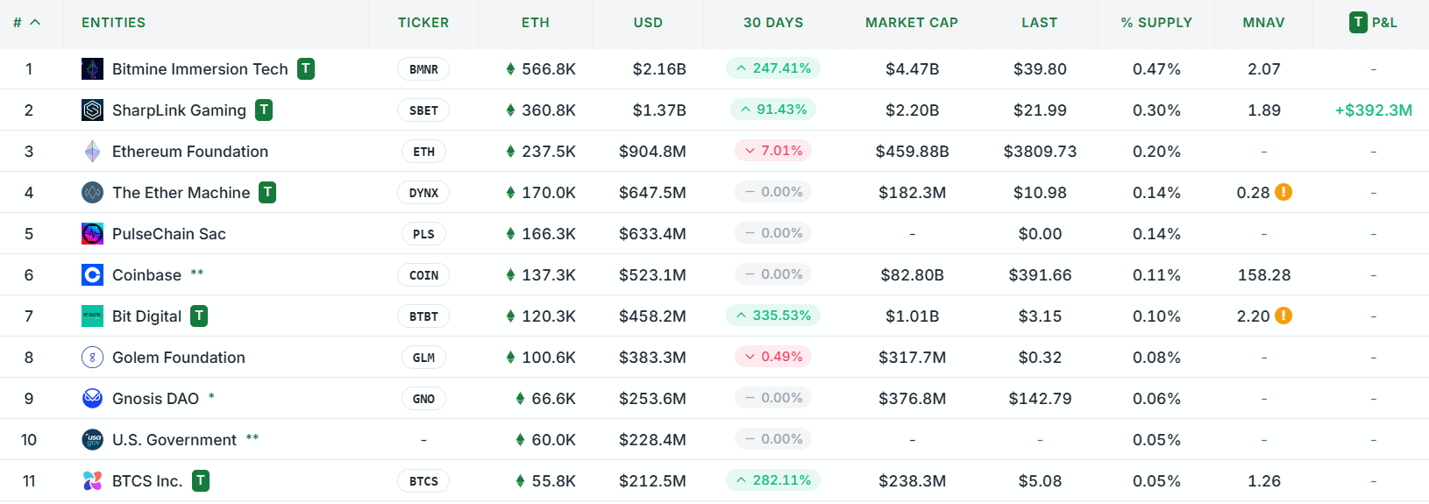Click the % SUPPLY column header

click(x=1155, y=23)
